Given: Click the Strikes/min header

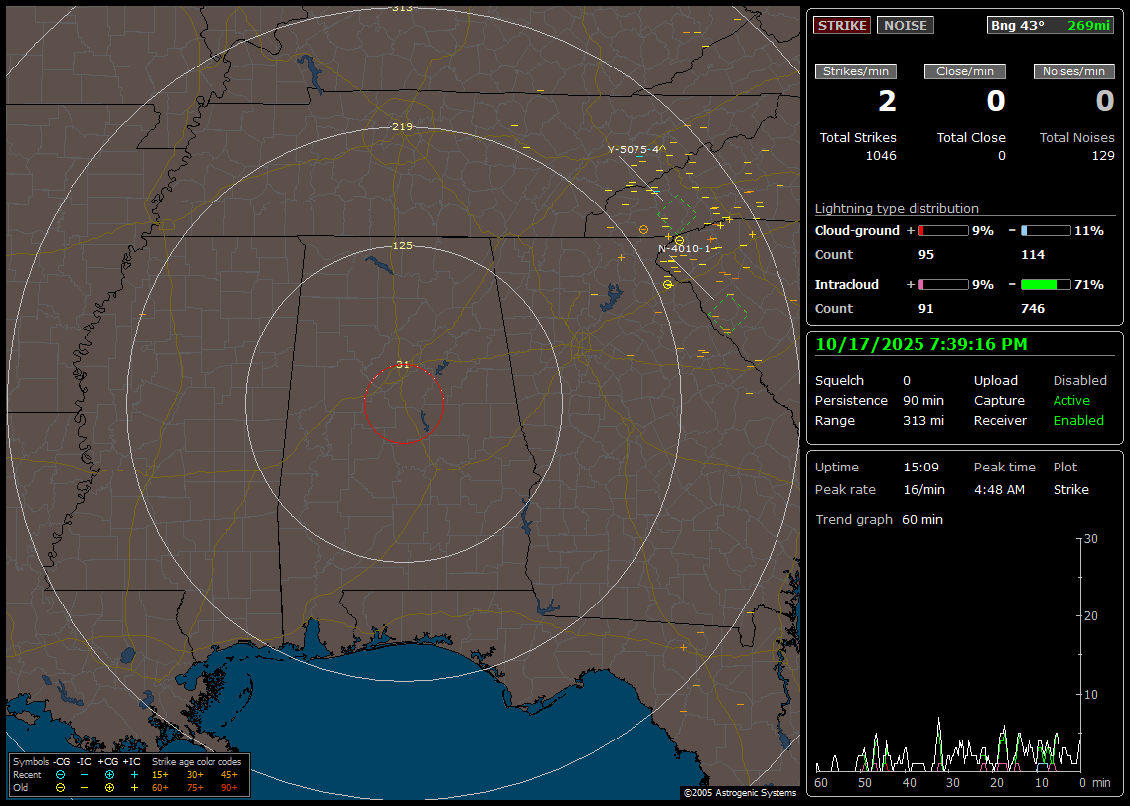Looking at the screenshot, I should coord(856,71).
